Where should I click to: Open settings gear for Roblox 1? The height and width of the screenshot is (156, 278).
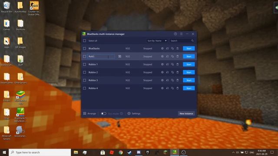162,65
